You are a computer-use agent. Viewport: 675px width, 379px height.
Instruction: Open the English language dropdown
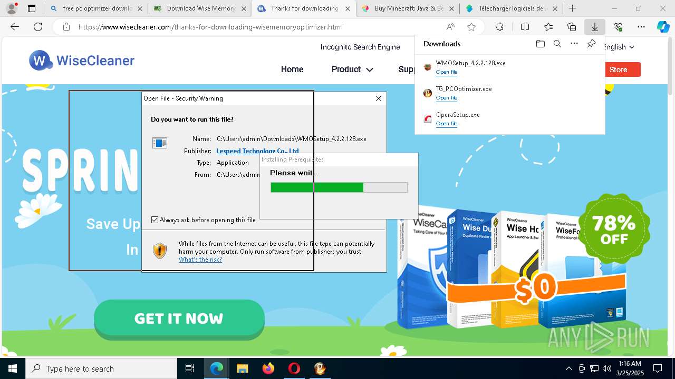pyautogui.click(x=618, y=47)
